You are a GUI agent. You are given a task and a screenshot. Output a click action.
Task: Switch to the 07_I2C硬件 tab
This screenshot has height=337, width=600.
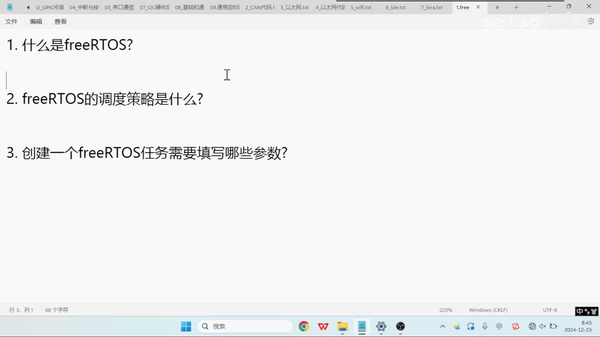[x=154, y=7]
